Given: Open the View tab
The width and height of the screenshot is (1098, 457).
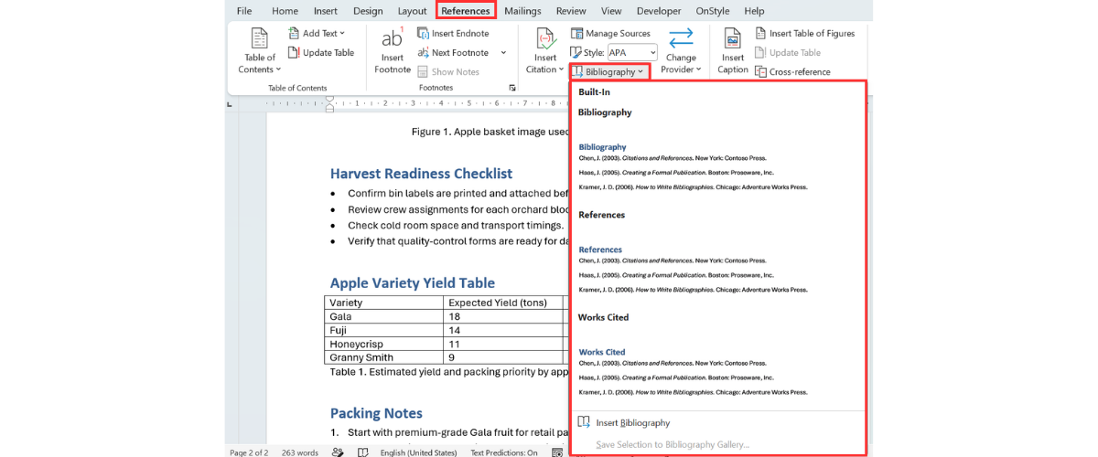Looking at the screenshot, I should pyautogui.click(x=611, y=11).
